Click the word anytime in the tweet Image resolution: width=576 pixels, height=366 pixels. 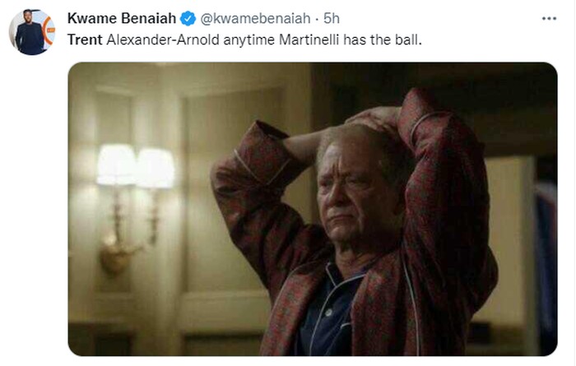tap(249, 40)
